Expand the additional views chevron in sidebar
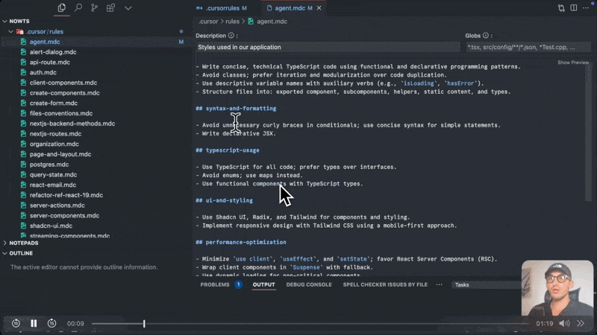Image resolution: width=597 pixels, height=335 pixels. [x=128, y=7]
